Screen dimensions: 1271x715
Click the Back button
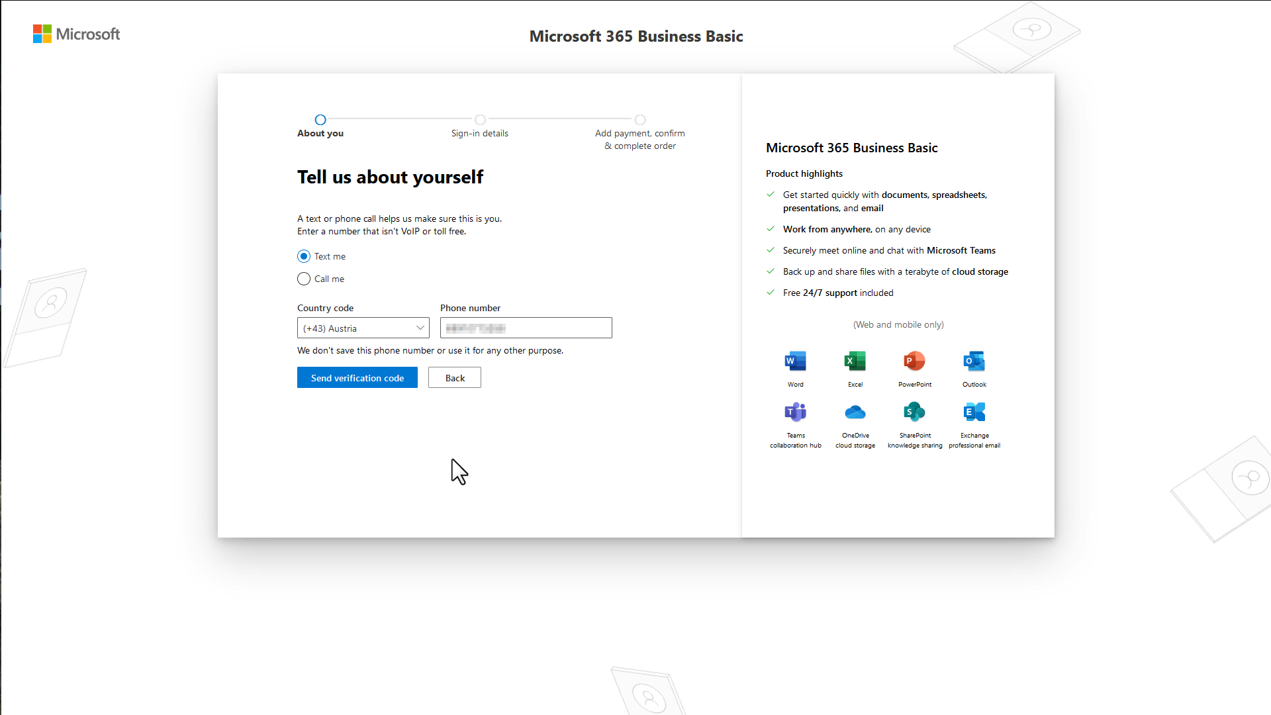[454, 377]
